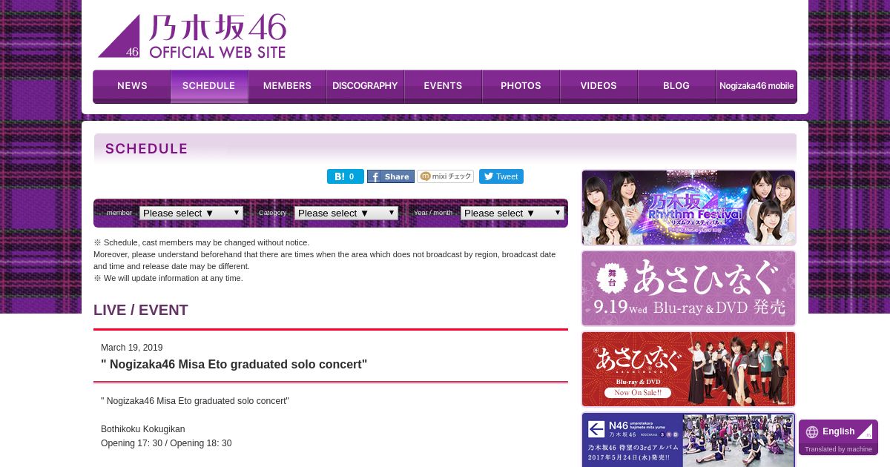Open the VIDEOS menu tab

pyautogui.click(x=599, y=86)
